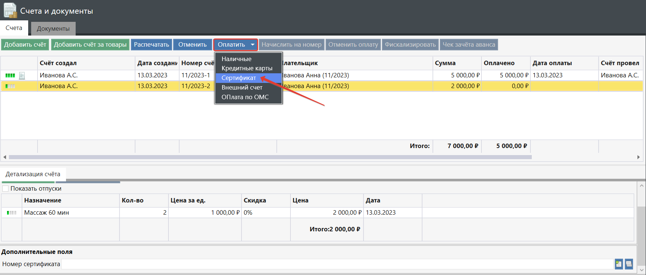Image resolution: width=646 pixels, height=275 pixels.
Task: Click the receipt icon on invoice 11/2023-1
Action: 22,76
